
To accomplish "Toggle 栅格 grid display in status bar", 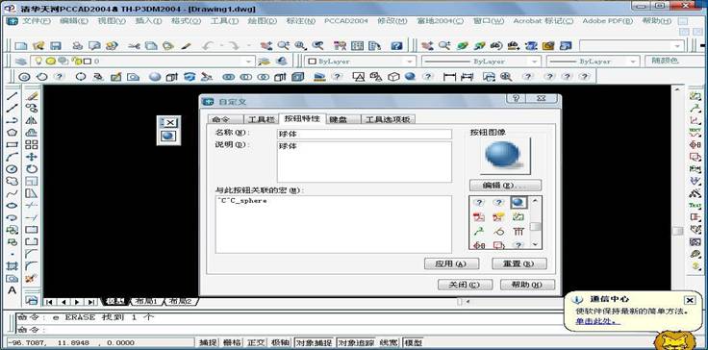I will [x=233, y=342].
